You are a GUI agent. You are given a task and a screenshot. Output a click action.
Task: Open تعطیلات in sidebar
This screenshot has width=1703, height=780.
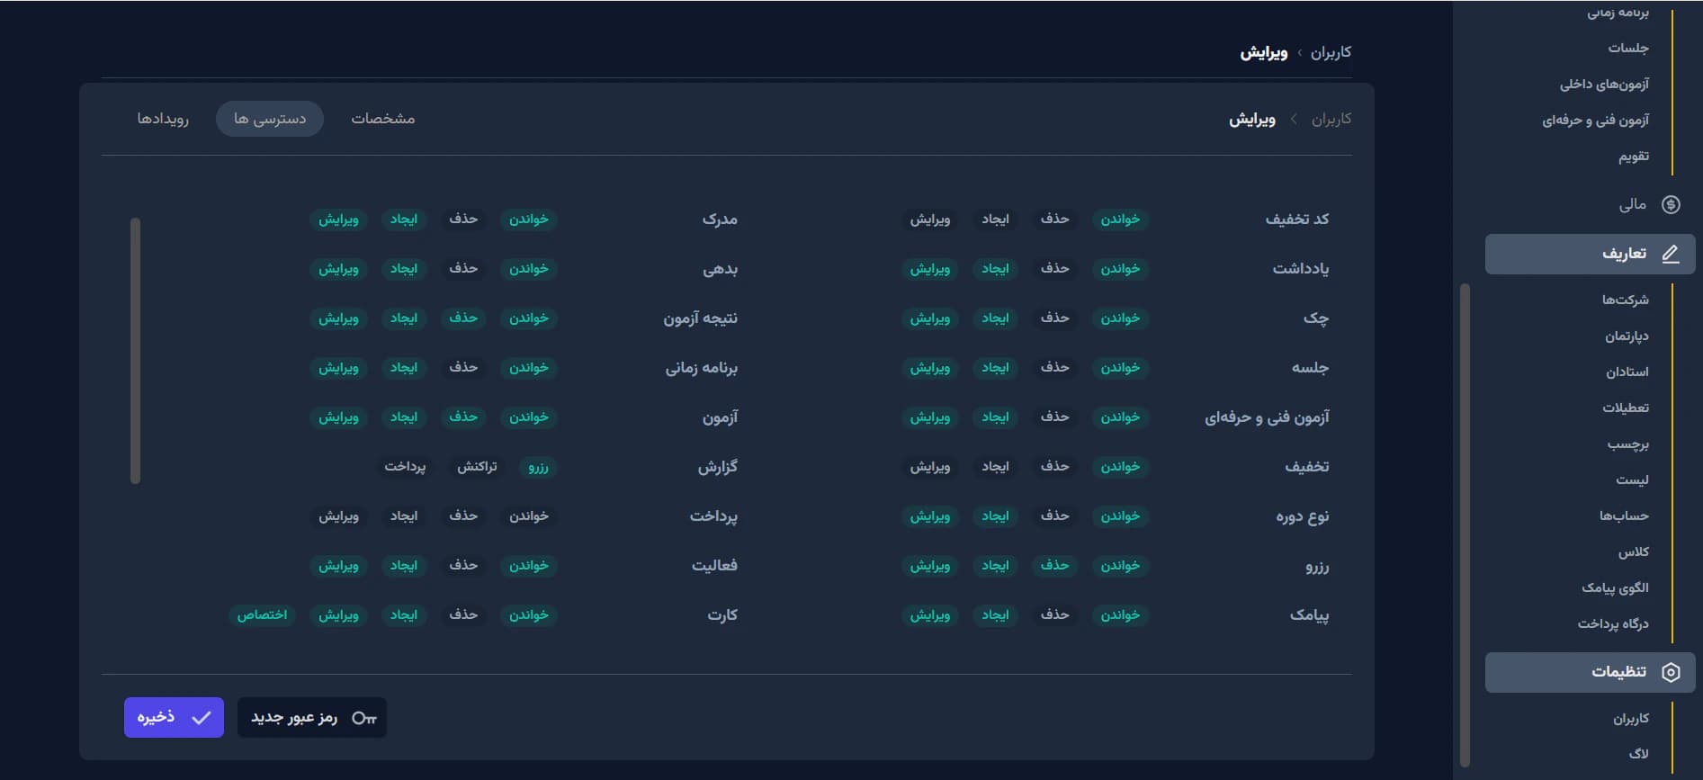pyautogui.click(x=1626, y=408)
